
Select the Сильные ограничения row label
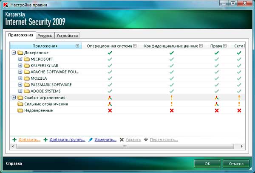tap(46, 104)
